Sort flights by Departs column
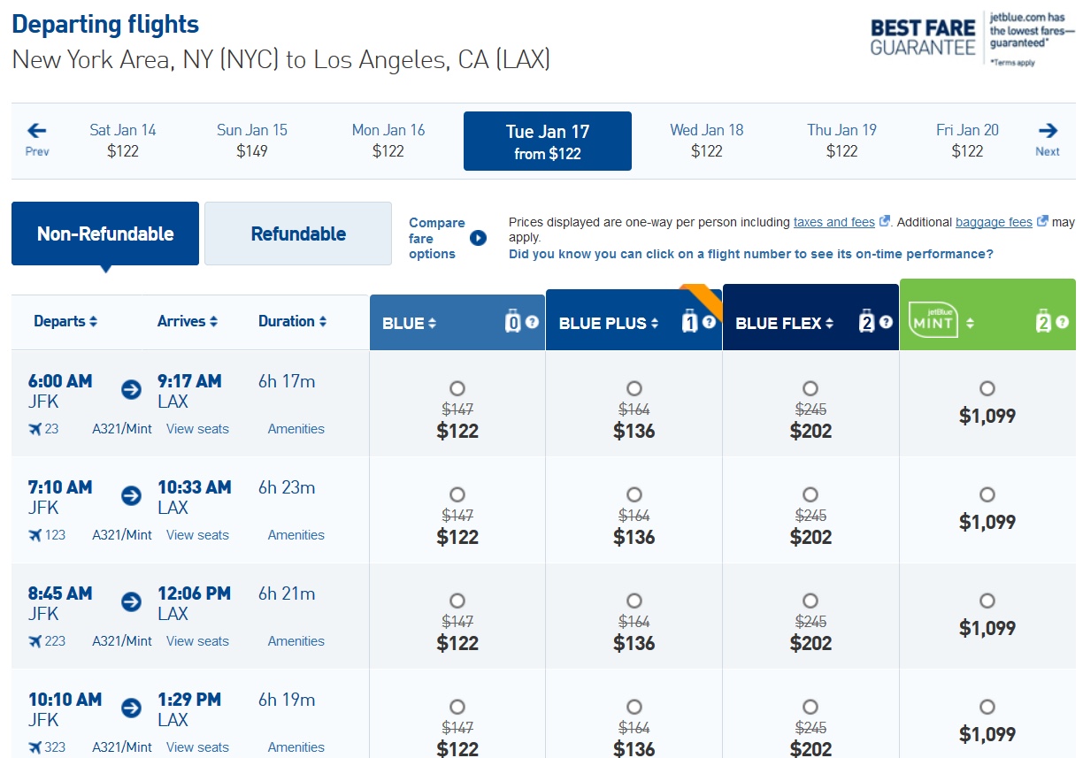Screen dimensions: 1083x758 tap(65, 321)
